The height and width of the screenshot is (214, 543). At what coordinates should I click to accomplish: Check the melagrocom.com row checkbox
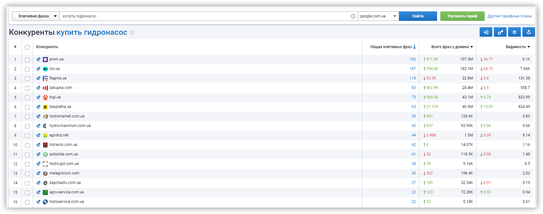27,174
